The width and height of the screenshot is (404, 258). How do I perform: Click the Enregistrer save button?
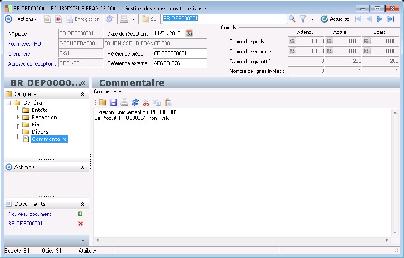(x=82, y=19)
